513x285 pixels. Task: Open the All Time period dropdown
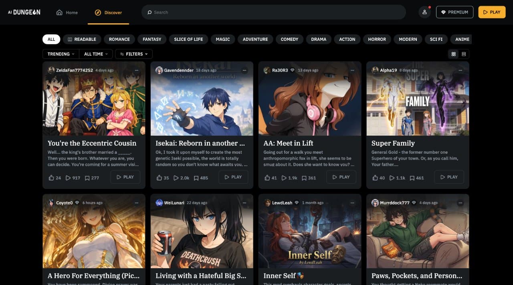pos(96,54)
